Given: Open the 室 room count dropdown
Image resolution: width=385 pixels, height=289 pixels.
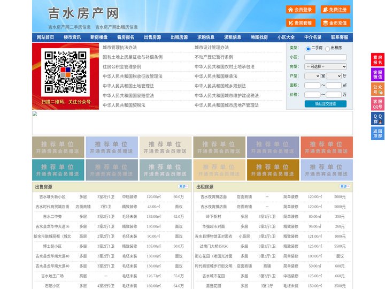Looking at the screenshot, I should point(312,76).
